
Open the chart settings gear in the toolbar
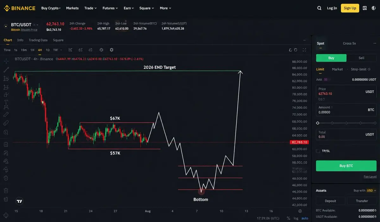pyautogui.click(x=111, y=50)
